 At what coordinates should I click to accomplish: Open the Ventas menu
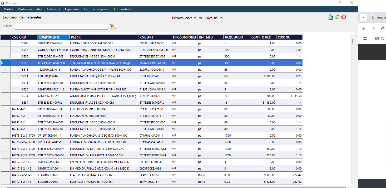click(x=8, y=9)
